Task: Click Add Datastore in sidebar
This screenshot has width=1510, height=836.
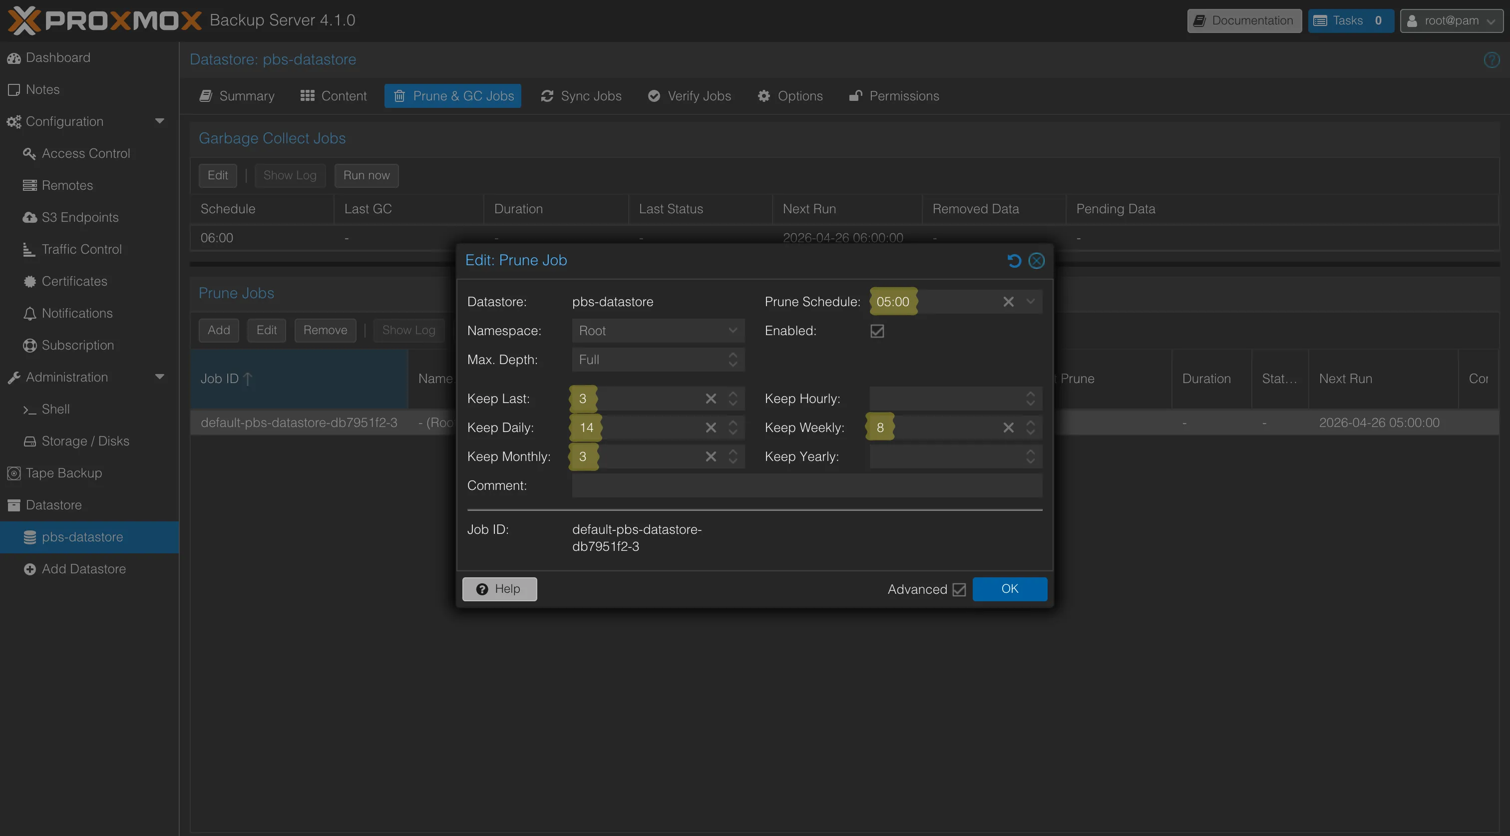Action: pos(89,569)
